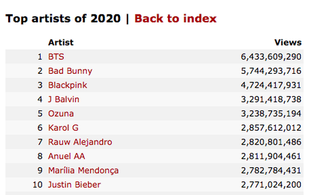Click the rank number 1 cell
Image resolution: width=332 pixels, height=195 pixels.
coord(40,57)
